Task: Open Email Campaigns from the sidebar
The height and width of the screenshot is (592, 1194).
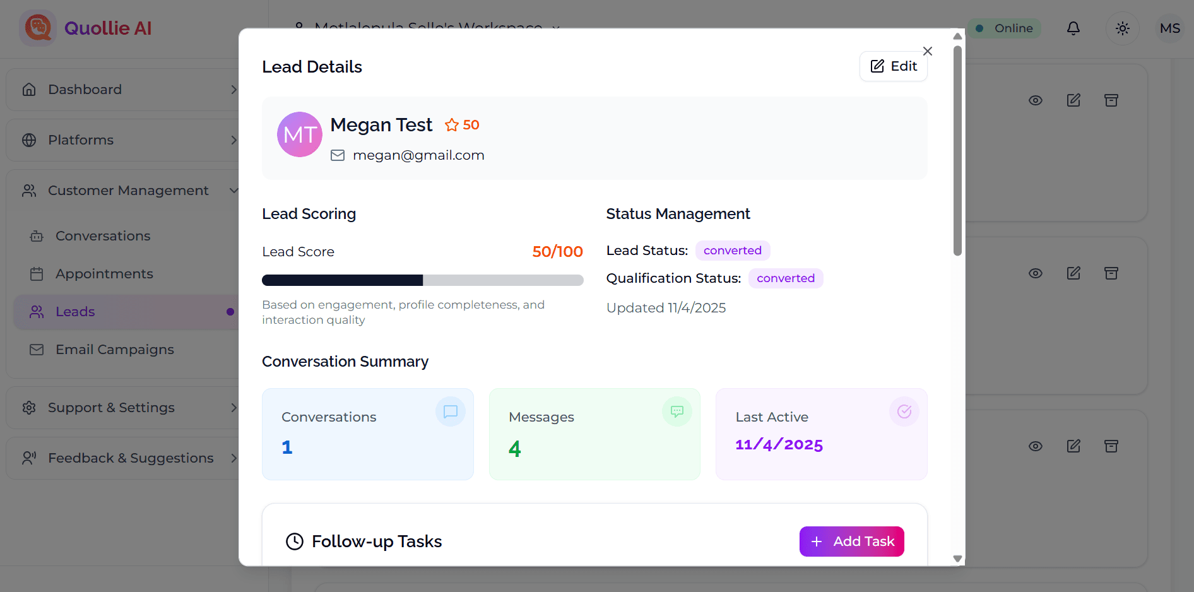Action: (114, 349)
